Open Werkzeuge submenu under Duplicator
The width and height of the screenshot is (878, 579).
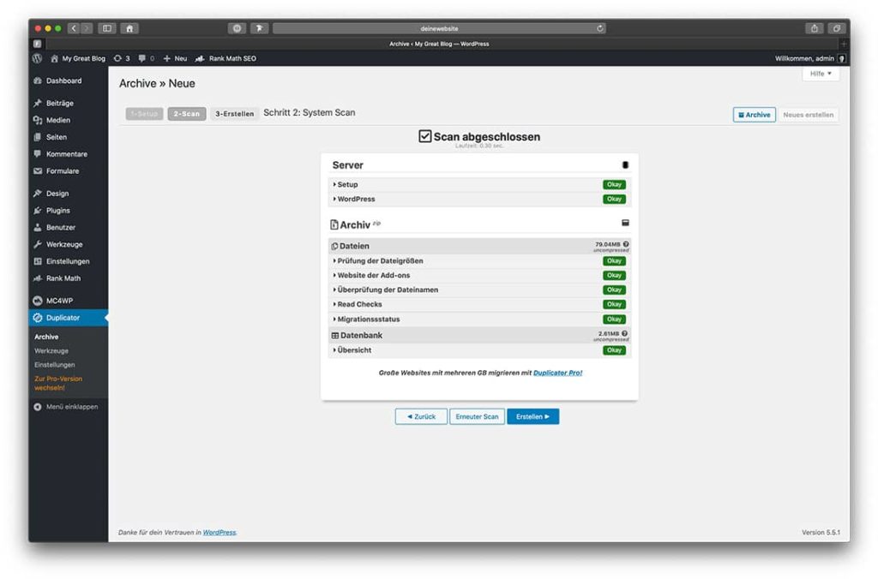51,351
